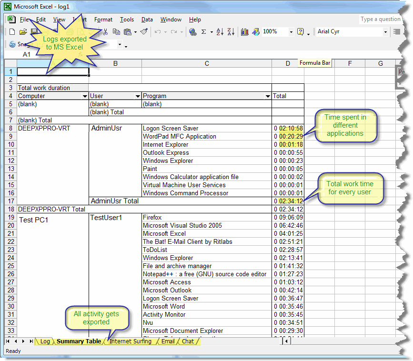
Task: Click the New document icon
Action: pos(12,32)
